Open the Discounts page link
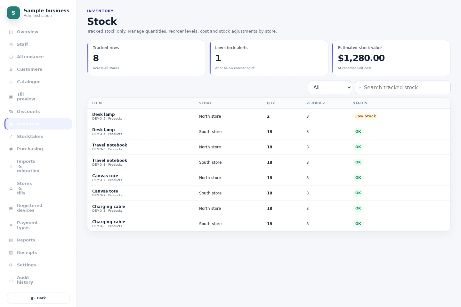 [x=38, y=112]
